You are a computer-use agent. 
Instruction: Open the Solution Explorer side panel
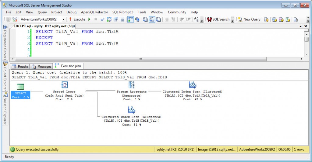[5, 109]
